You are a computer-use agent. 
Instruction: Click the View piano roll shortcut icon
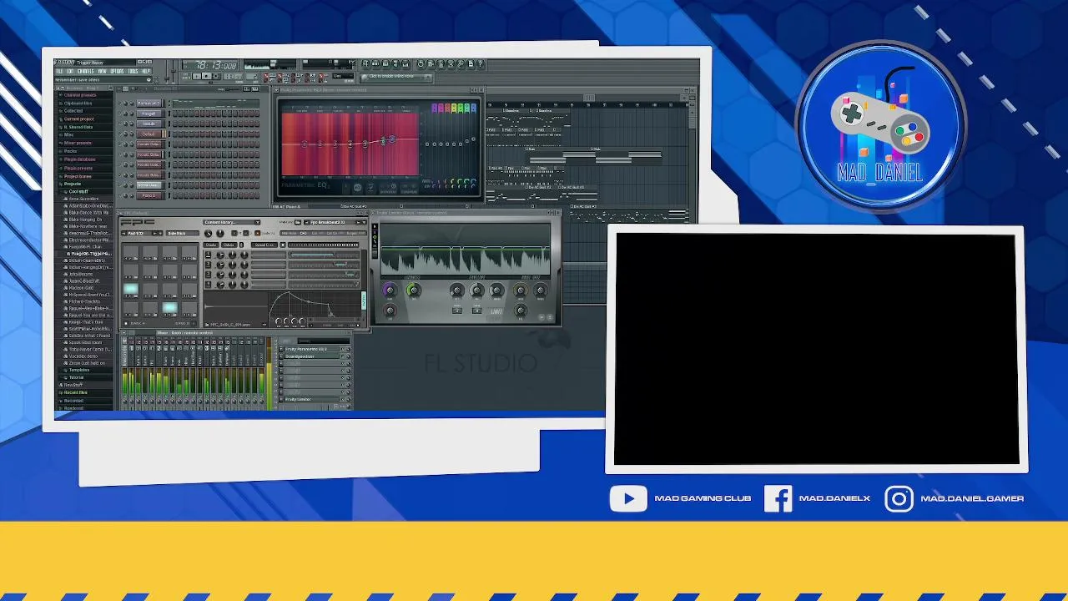385,63
